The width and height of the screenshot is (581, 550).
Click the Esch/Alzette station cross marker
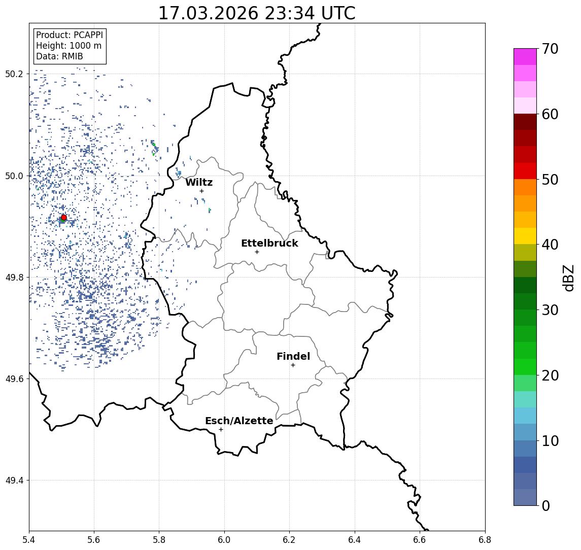point(221,430)
